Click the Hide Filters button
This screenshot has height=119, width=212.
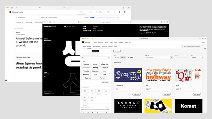pos(117,51)
